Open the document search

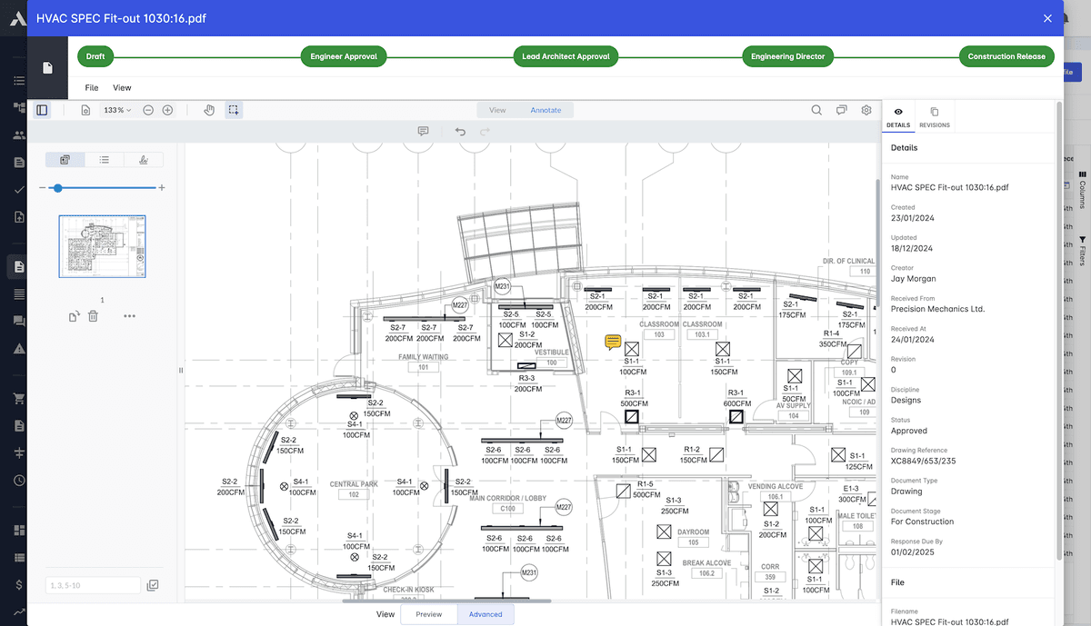(816, 109)
